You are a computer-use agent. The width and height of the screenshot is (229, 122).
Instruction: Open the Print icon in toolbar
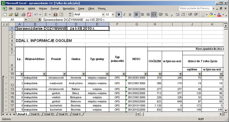[x=24, y=15]
